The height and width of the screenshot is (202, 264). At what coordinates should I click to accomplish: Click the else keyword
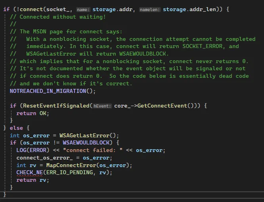[16, 128]
